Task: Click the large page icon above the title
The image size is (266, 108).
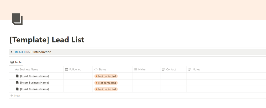Action: 17,19
